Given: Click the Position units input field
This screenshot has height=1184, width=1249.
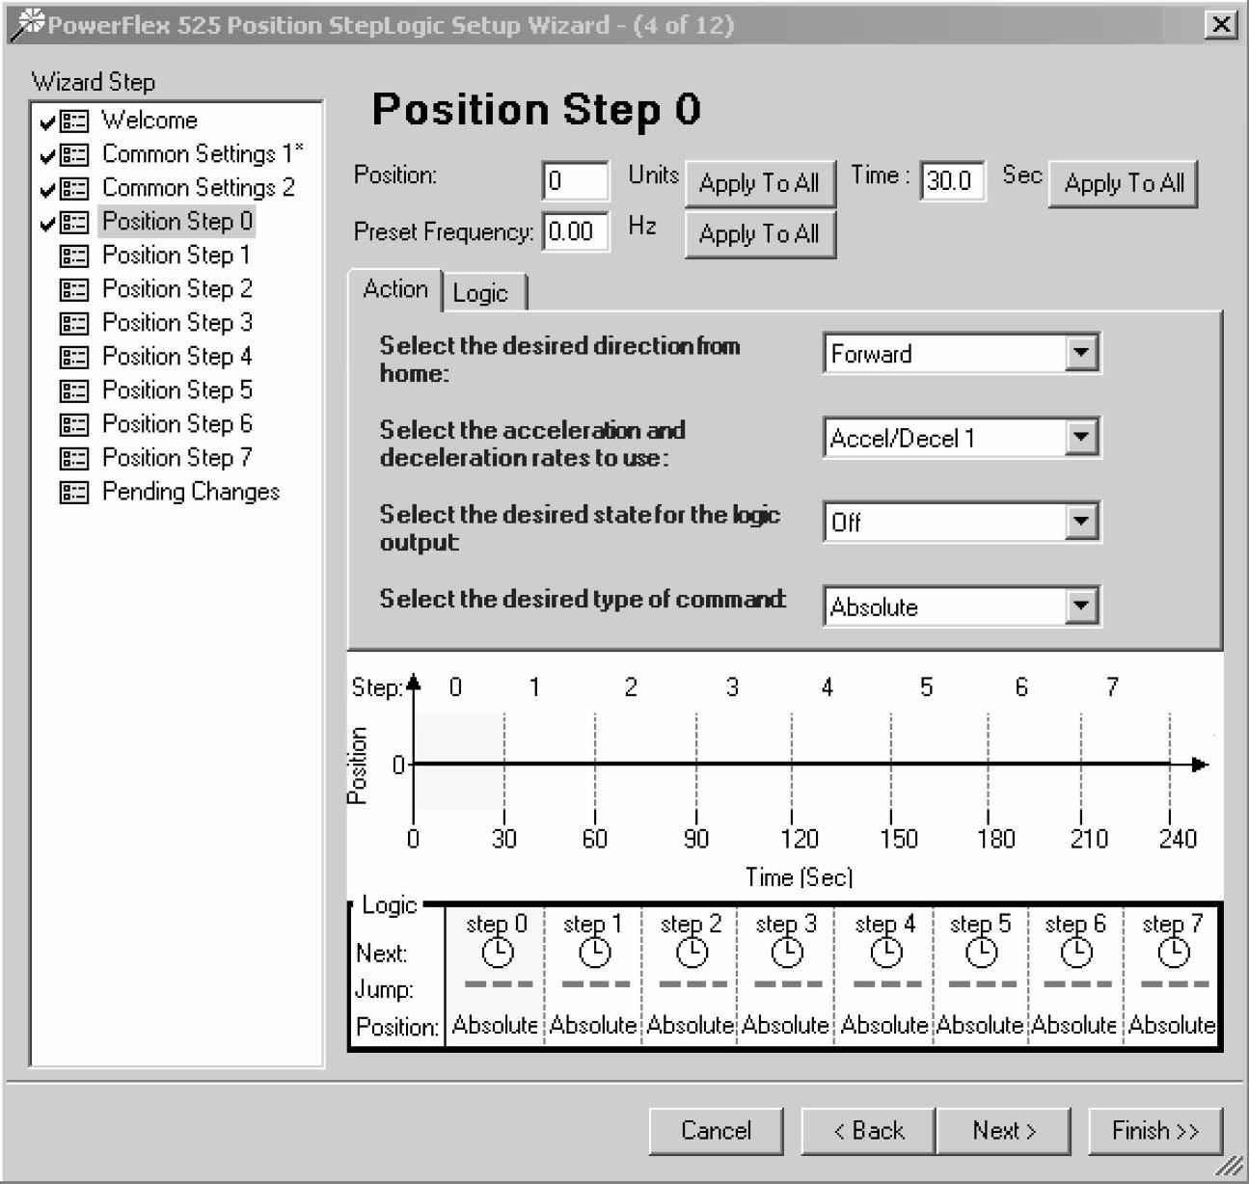Looking at the screenshot, I should pos(576,180).
